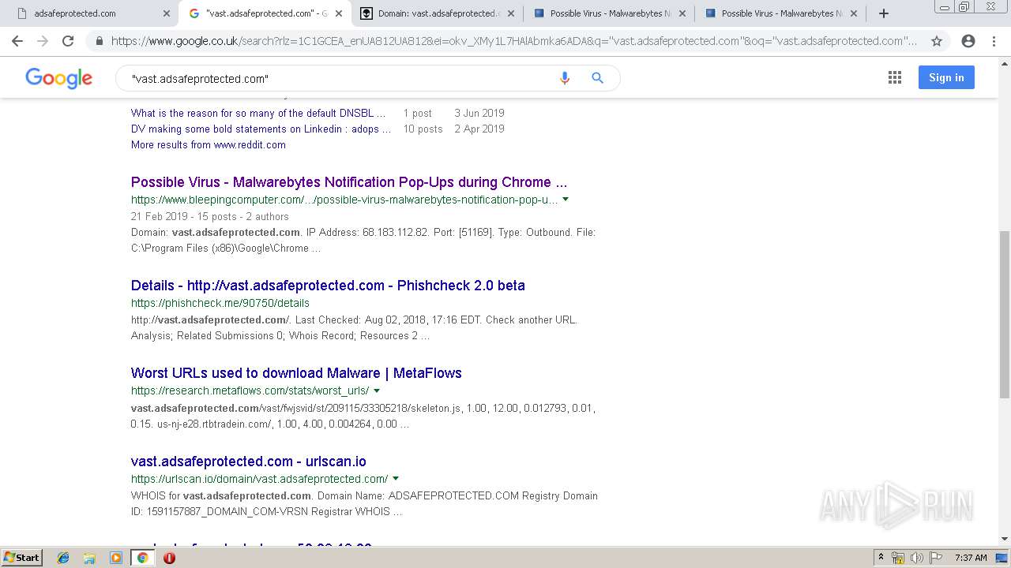Open the Windows Start menu
This screenshot has height=568, width=1011.
[x=21, y=558]
